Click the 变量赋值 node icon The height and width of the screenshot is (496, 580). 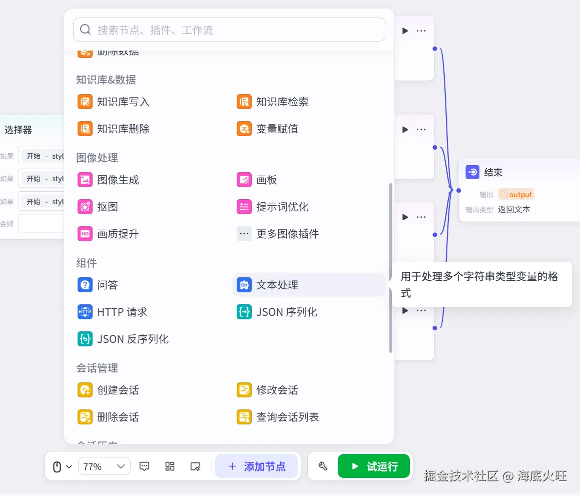(244, 129)
